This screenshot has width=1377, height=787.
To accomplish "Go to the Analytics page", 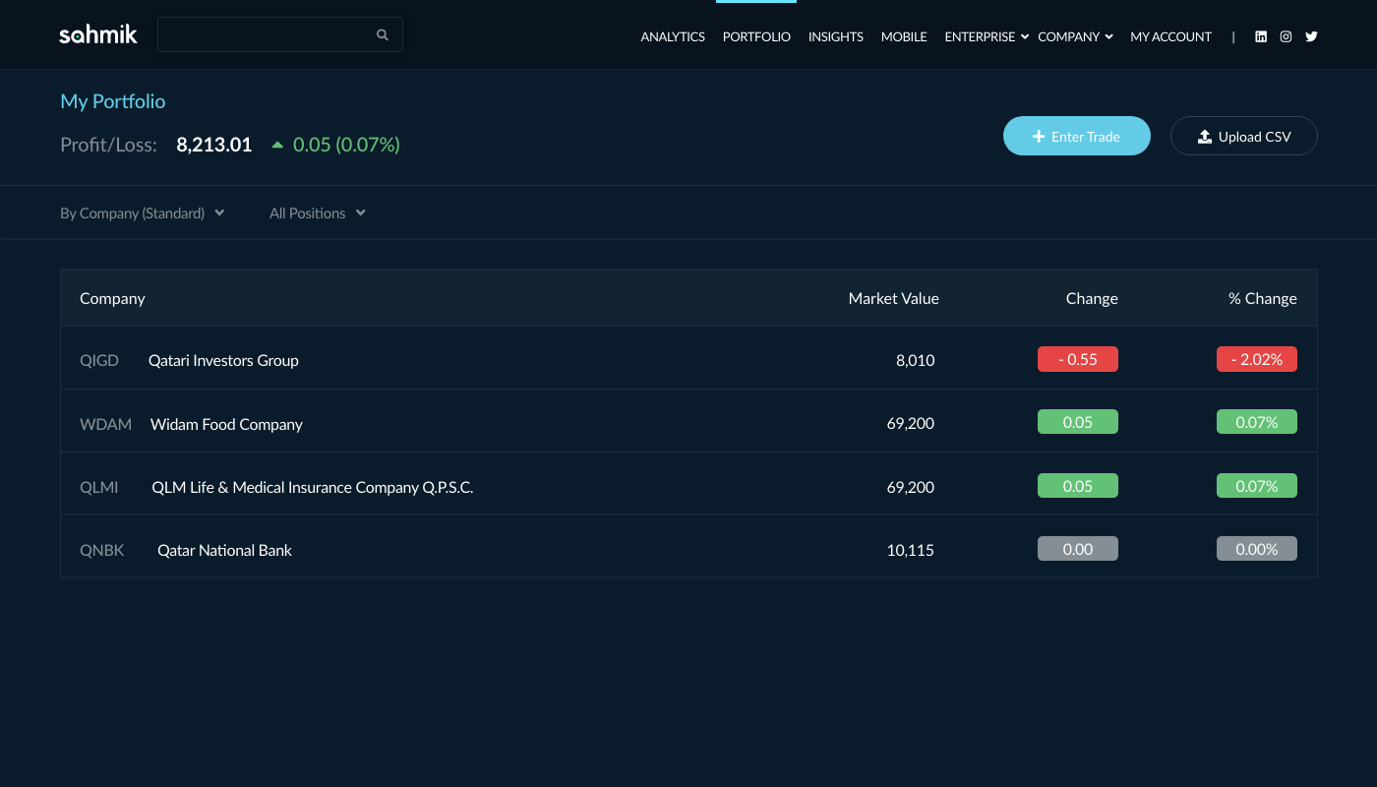I will [673, 36].
